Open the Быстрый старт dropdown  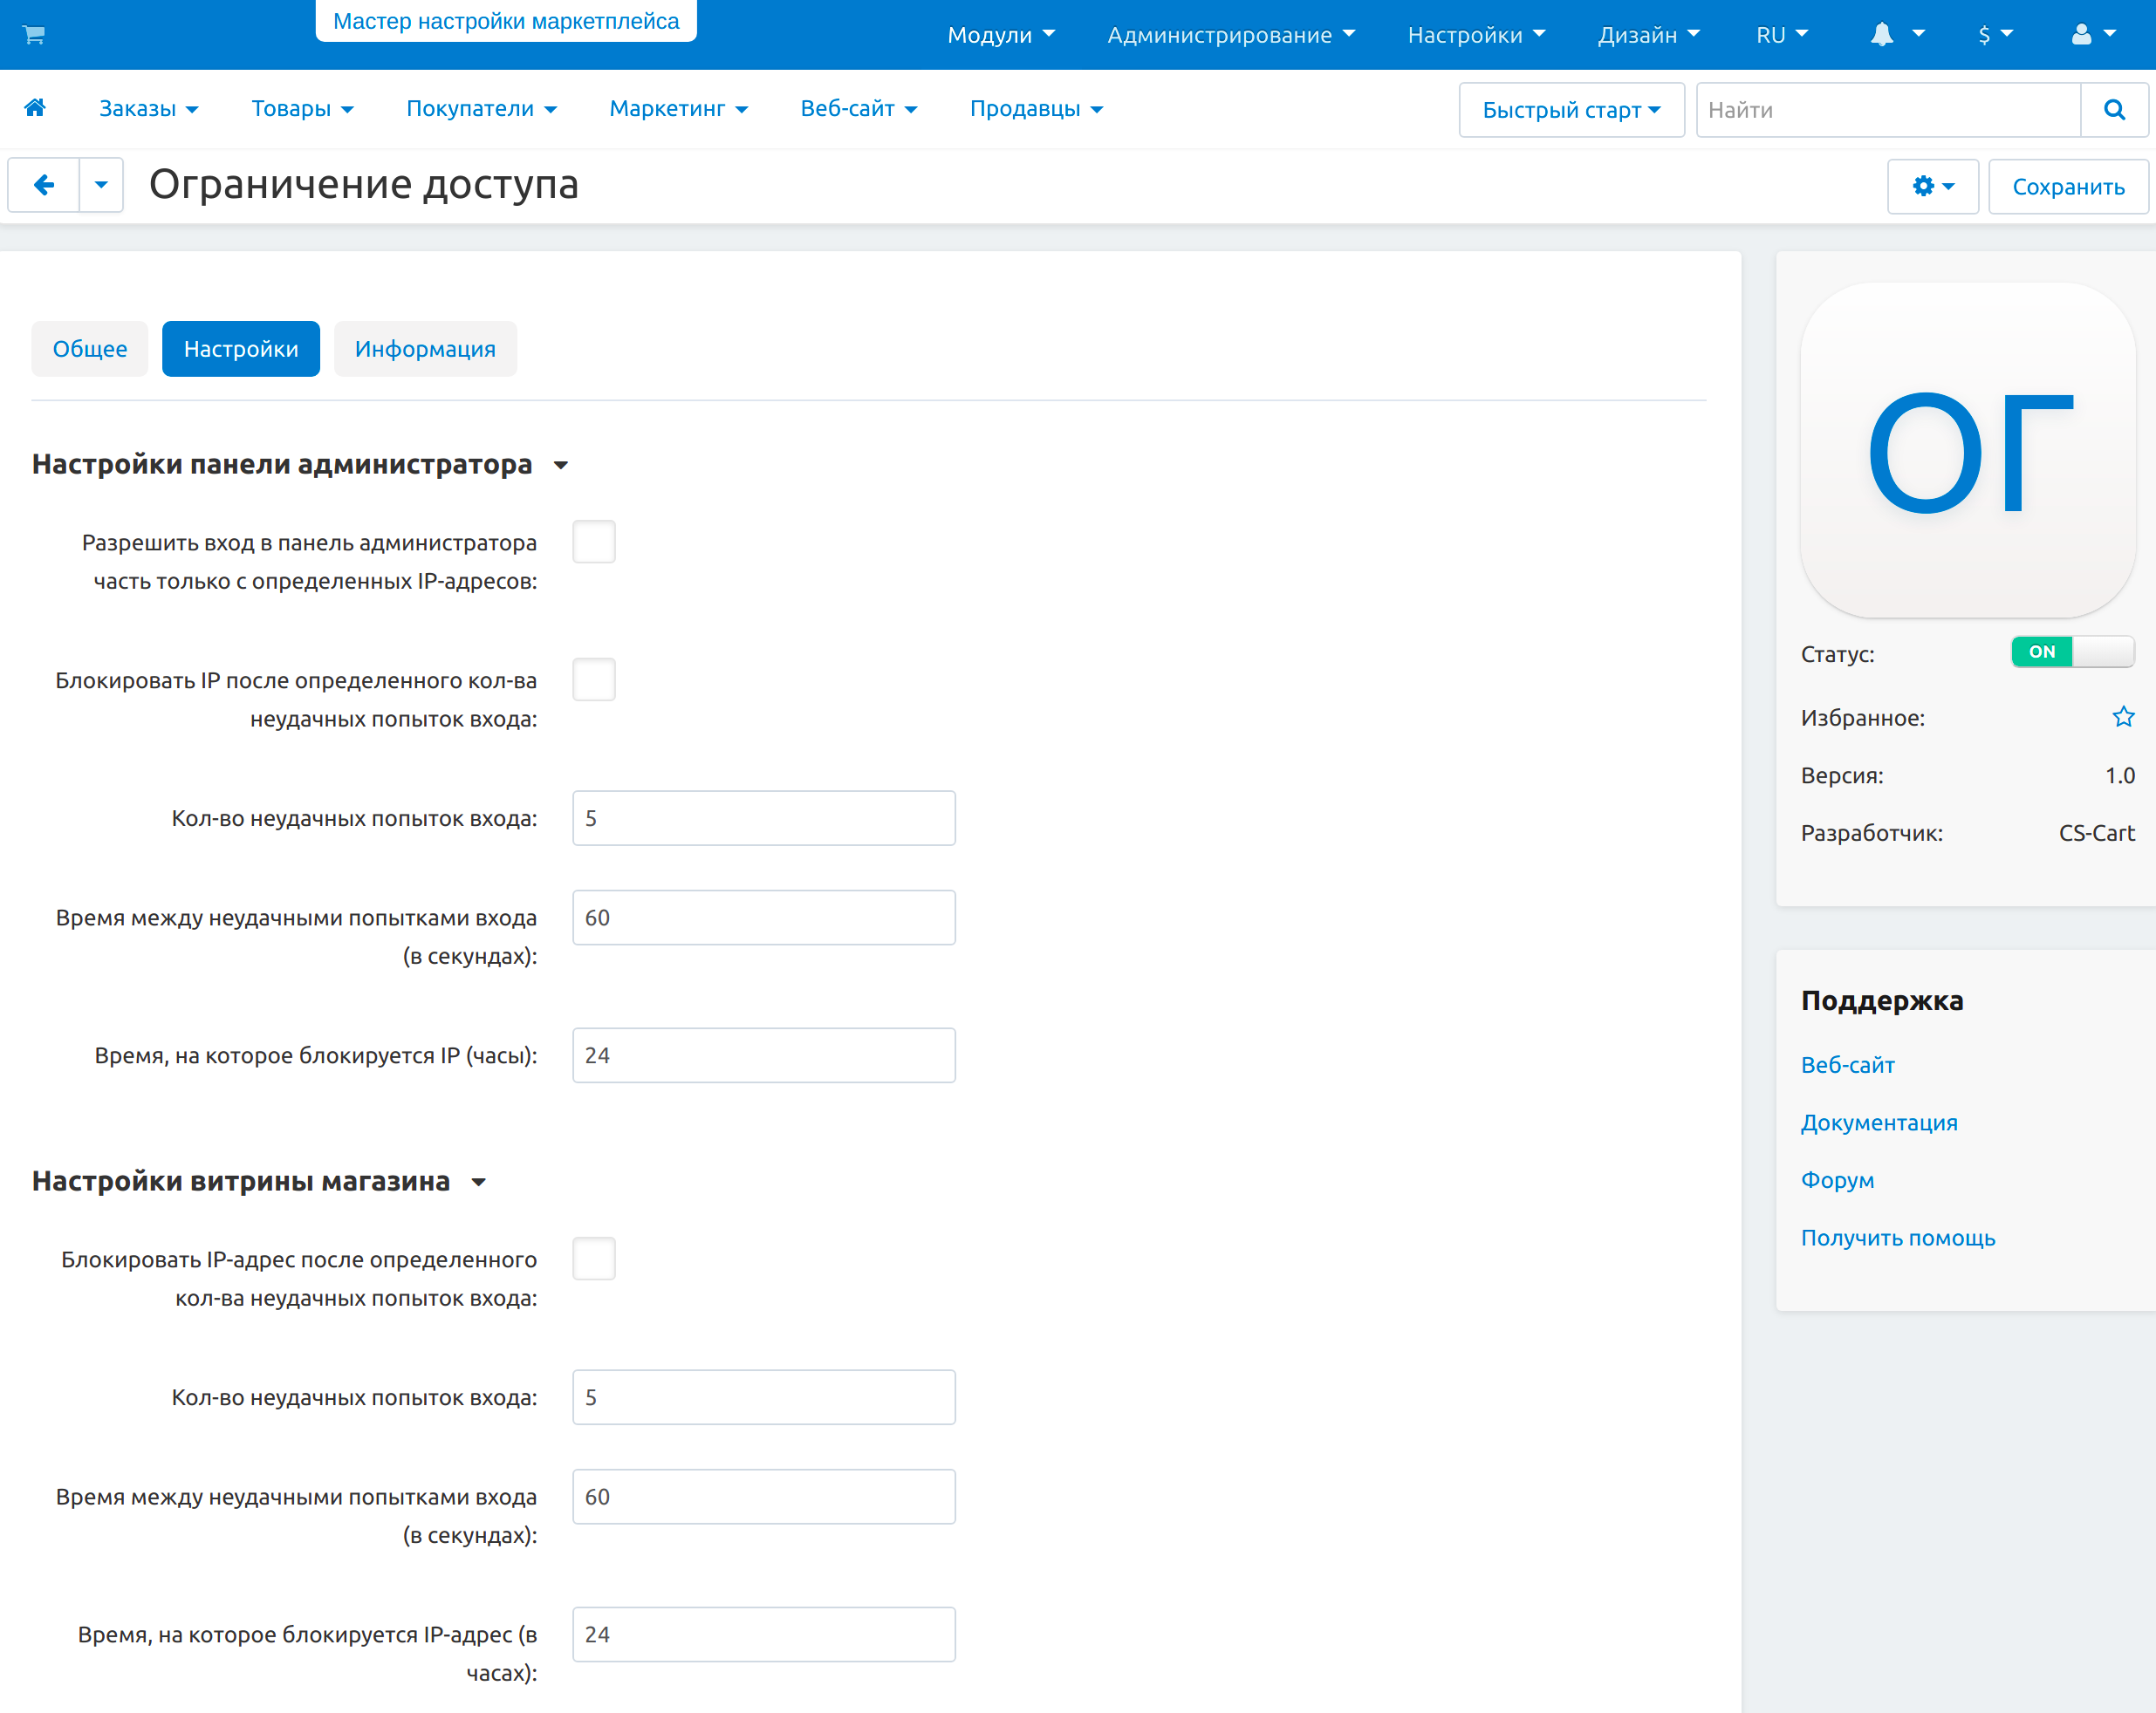click(1571, 110)
